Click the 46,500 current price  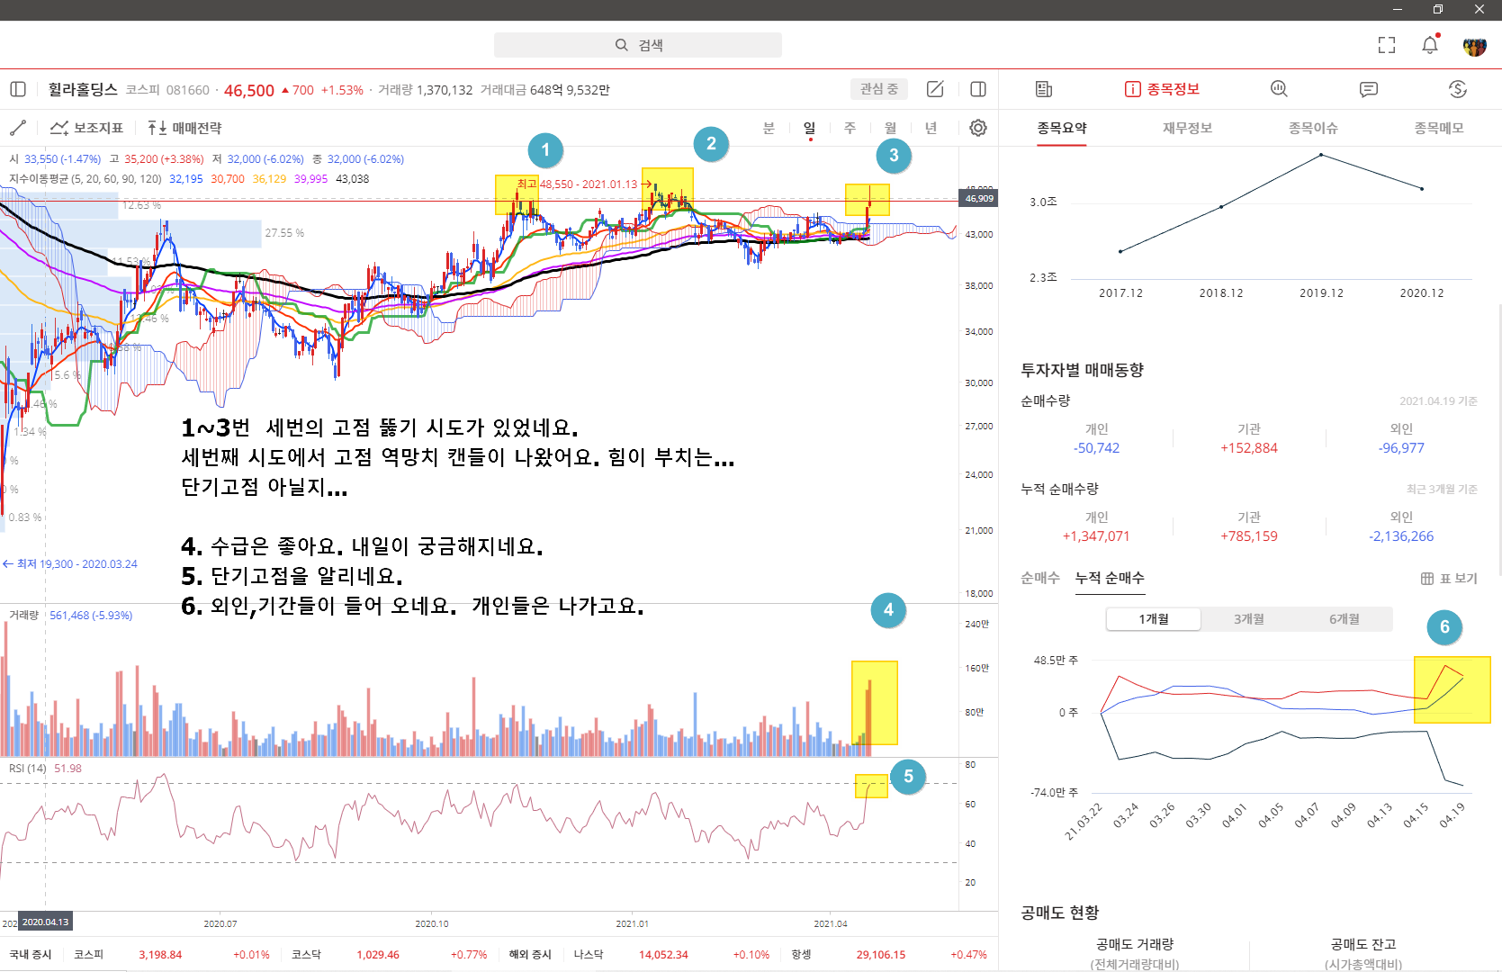249,90
